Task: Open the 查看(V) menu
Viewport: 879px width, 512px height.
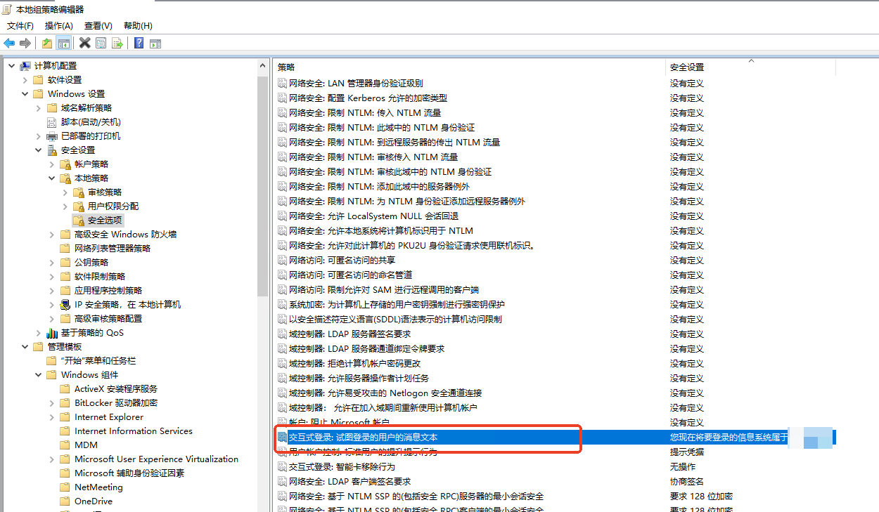Action: click(x=97, y=25)
